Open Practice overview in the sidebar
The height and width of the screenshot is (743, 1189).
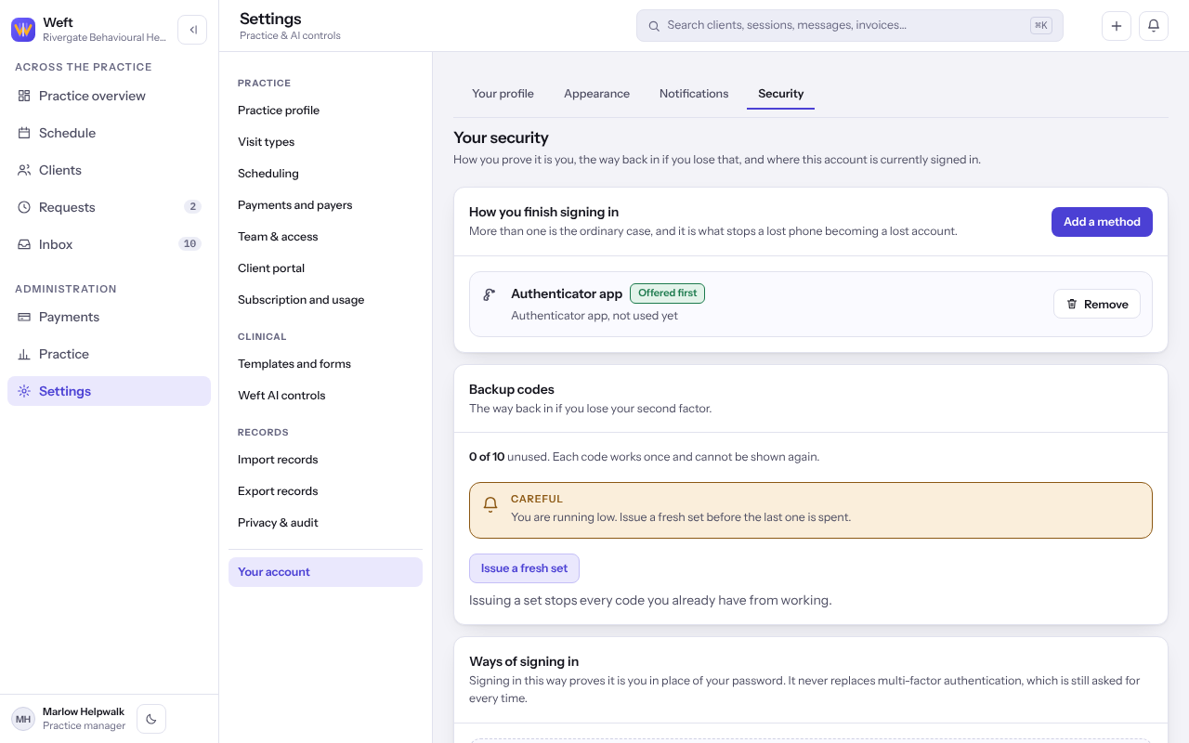109,96
